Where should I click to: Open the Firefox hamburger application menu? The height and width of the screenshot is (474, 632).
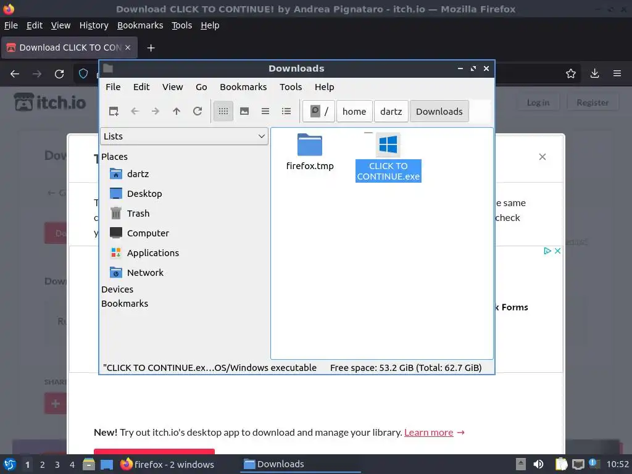pyautogui.click(x=617, y=74)
